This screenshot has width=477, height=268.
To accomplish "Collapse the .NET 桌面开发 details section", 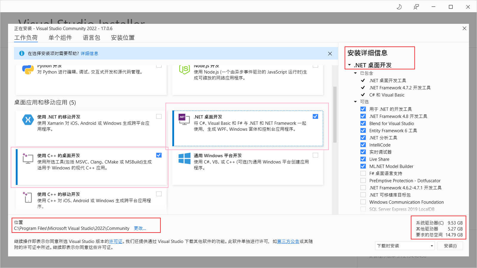I will click(349, 65).
